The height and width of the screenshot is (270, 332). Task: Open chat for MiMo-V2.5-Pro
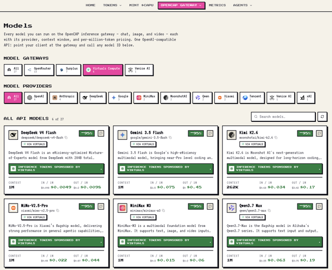tap(101, 206)
